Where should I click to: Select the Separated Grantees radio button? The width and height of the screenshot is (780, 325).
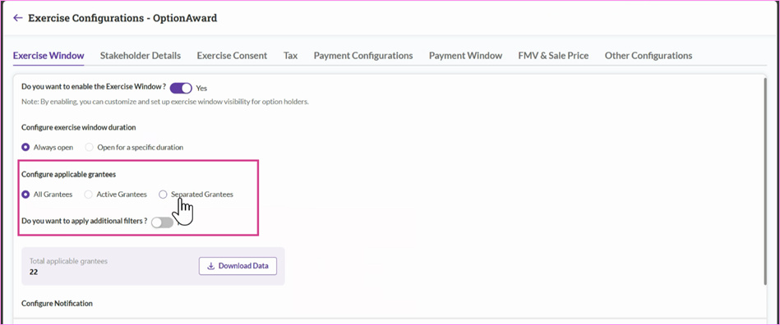(163, 195)
